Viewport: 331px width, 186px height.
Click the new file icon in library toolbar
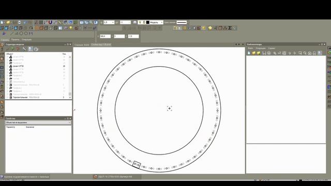click(x=249, y=53)
